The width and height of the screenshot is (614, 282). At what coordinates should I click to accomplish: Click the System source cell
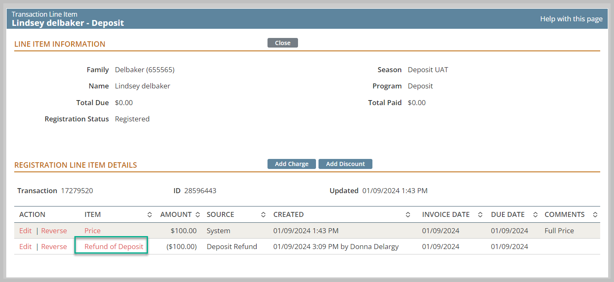219,231
